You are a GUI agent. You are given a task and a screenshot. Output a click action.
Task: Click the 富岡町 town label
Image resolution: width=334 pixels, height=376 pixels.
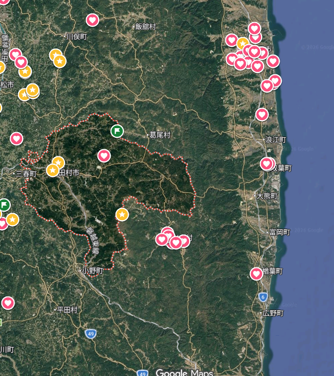click(x=279, y=232)
